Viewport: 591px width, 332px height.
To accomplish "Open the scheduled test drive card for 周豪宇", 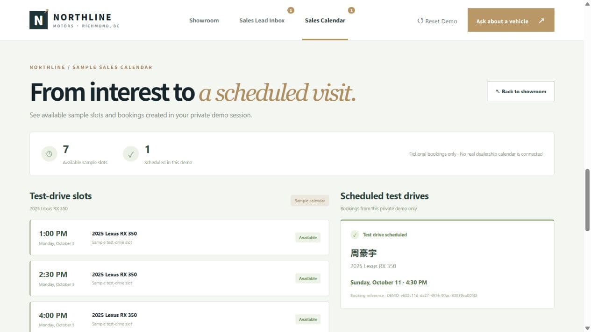I will (447, 264).
